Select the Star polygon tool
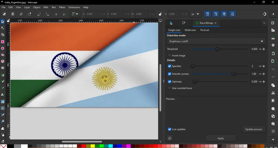Viewport: 278px width, 148px height. (2, 55)
